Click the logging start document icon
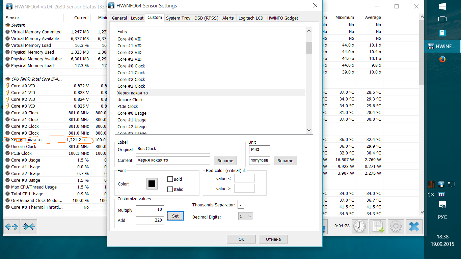Viewport: 461px width, 259px height. (x=378, y=227)
